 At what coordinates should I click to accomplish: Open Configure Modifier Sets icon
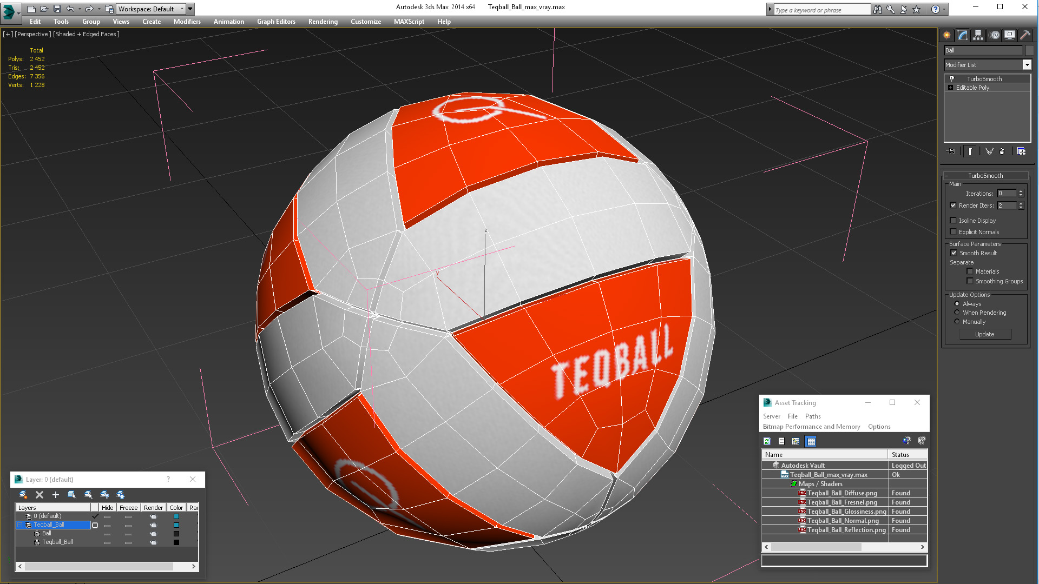[x=1021, y=151]
